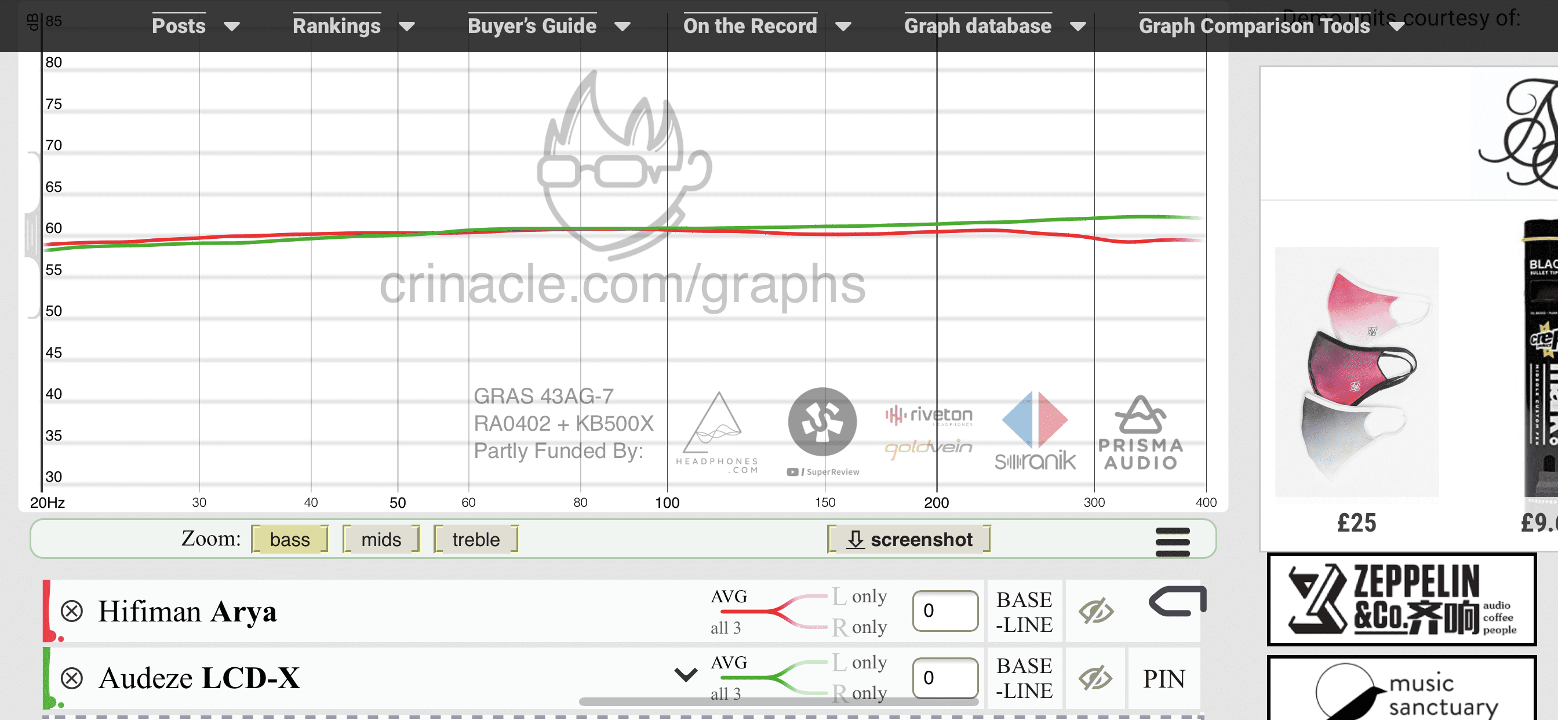Viewport: 1558px width, 720px height.
Task: Open the Buyer's Guide menu
Action: [532, 26]
